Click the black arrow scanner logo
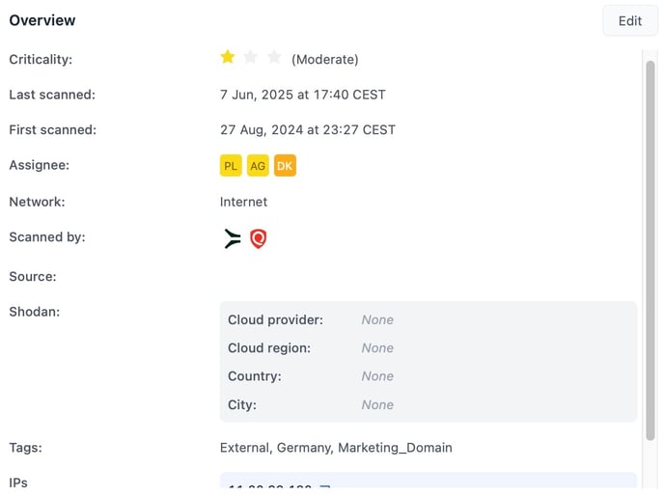664x497 pixels. 232,238
